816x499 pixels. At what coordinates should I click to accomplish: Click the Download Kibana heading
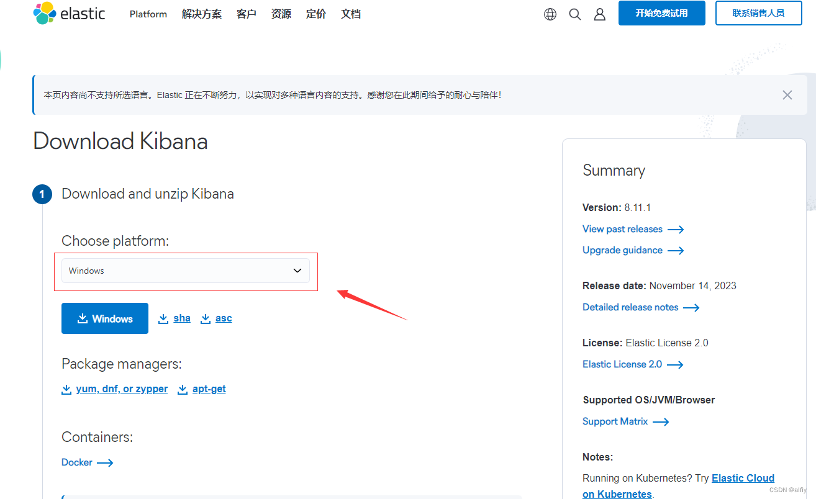point(120,142)
